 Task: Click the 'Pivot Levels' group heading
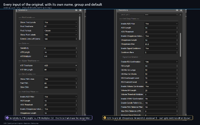[x=27, y=17]
